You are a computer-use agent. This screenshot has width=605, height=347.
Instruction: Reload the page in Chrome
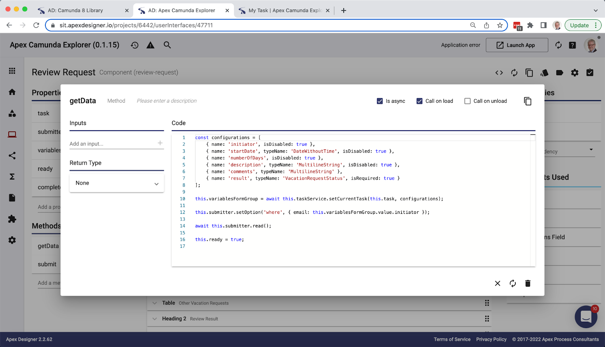pyautogui.click(x=36, y=25)
